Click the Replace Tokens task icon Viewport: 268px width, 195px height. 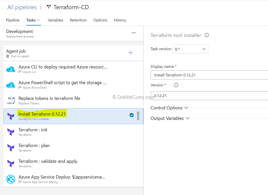[11, 101]
